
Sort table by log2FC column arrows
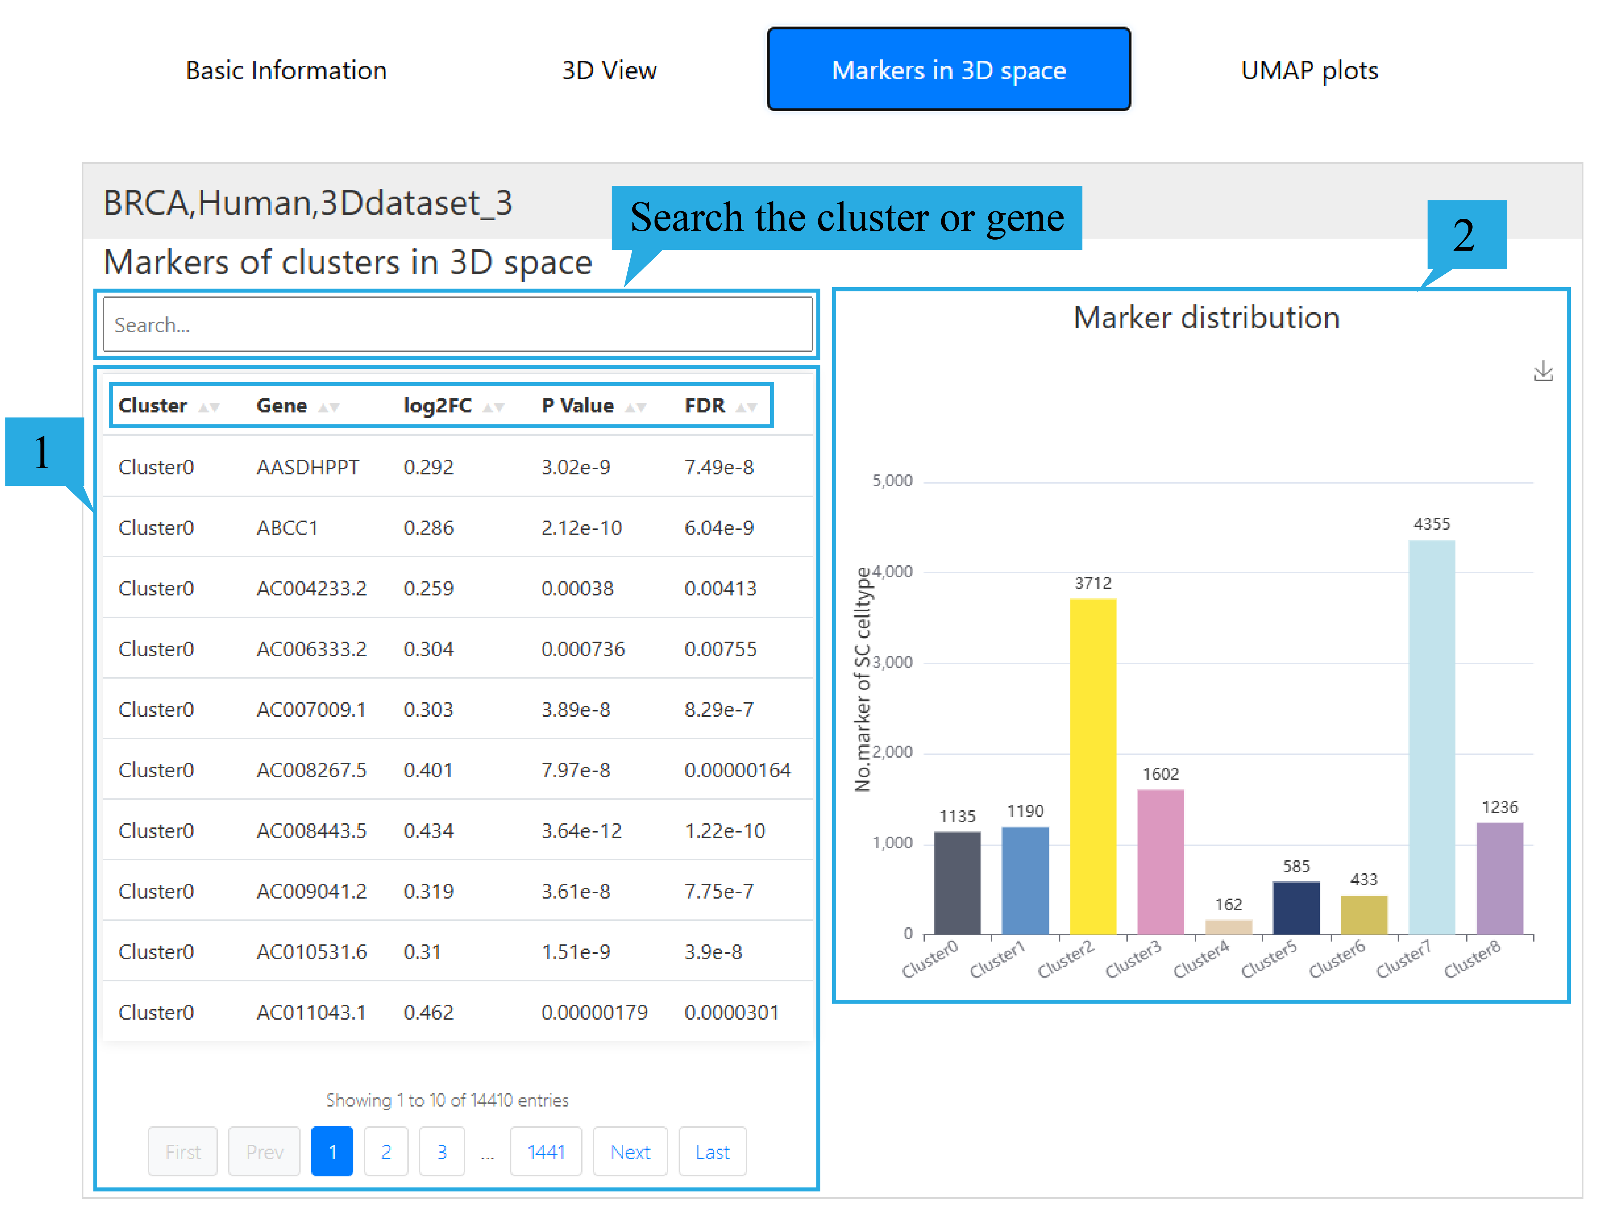click(493, 407)
